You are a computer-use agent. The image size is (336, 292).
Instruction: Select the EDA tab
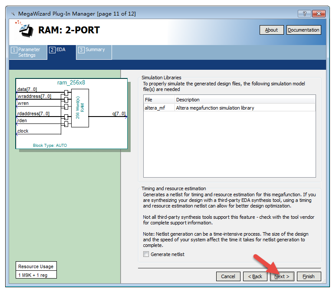click(x=62, y=52)
